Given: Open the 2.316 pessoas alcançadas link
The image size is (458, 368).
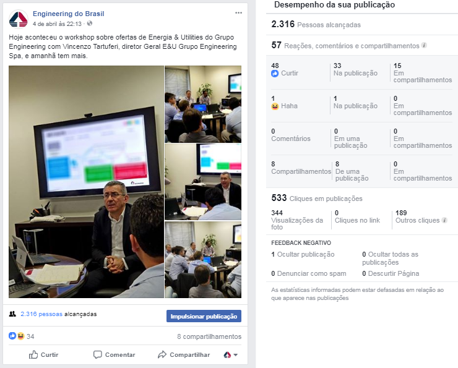Looking at the screenshot, I should [x=41, y=314].
